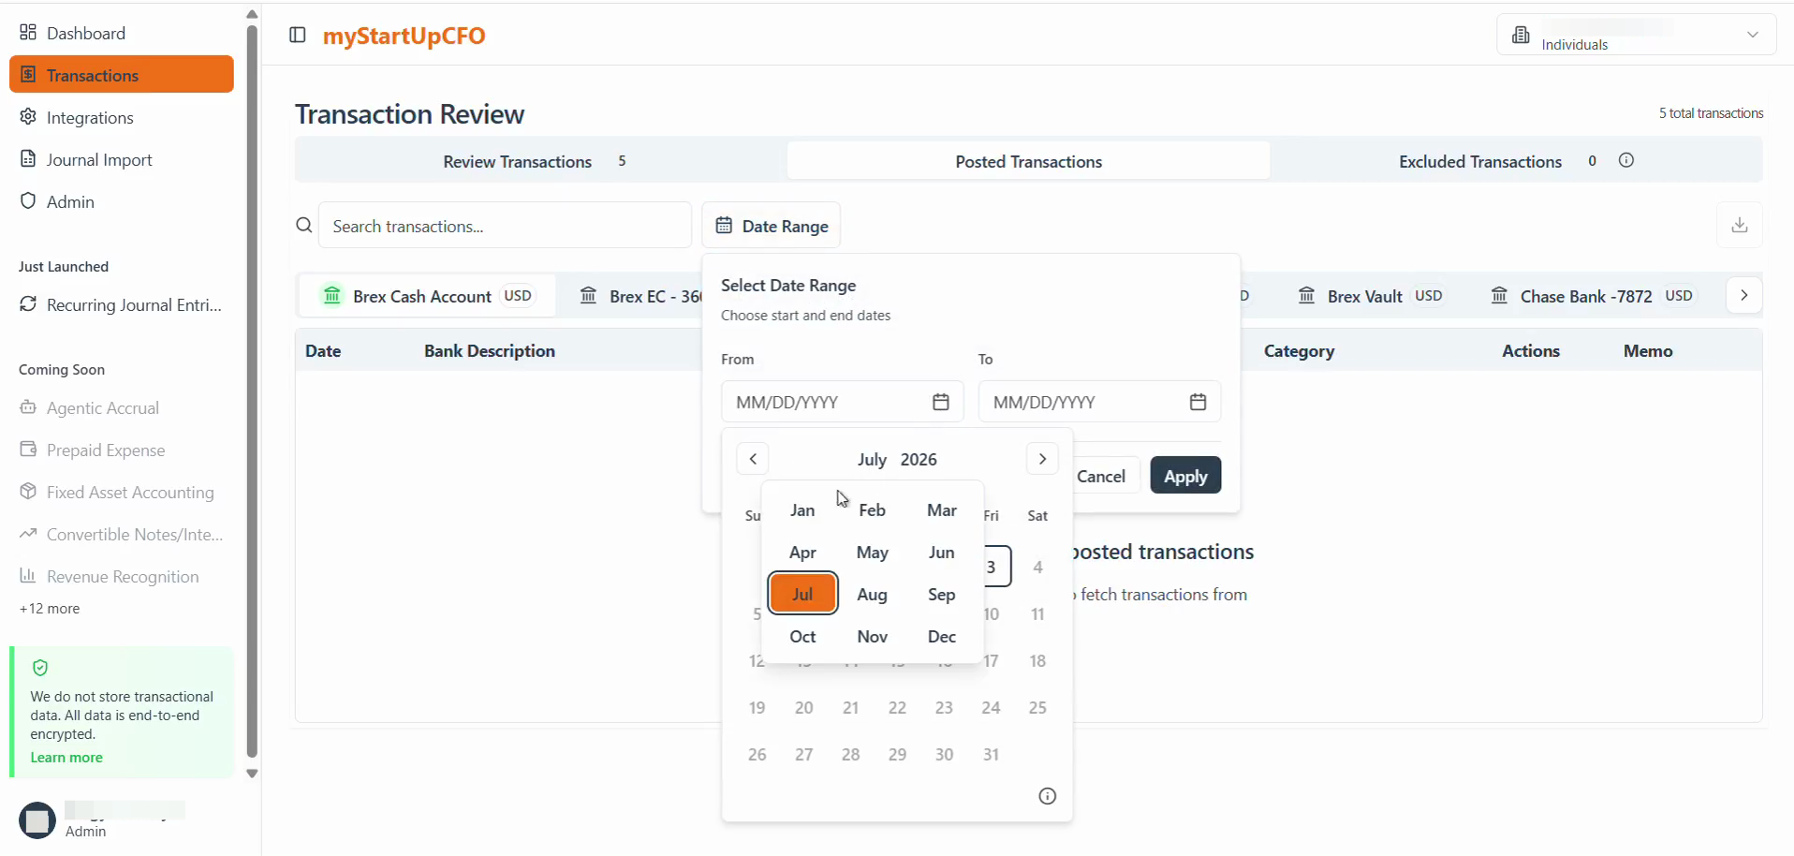Click the sidebar vertical scrollbar
Screen dimensions: 1794x856
click(x=252, y=391)
